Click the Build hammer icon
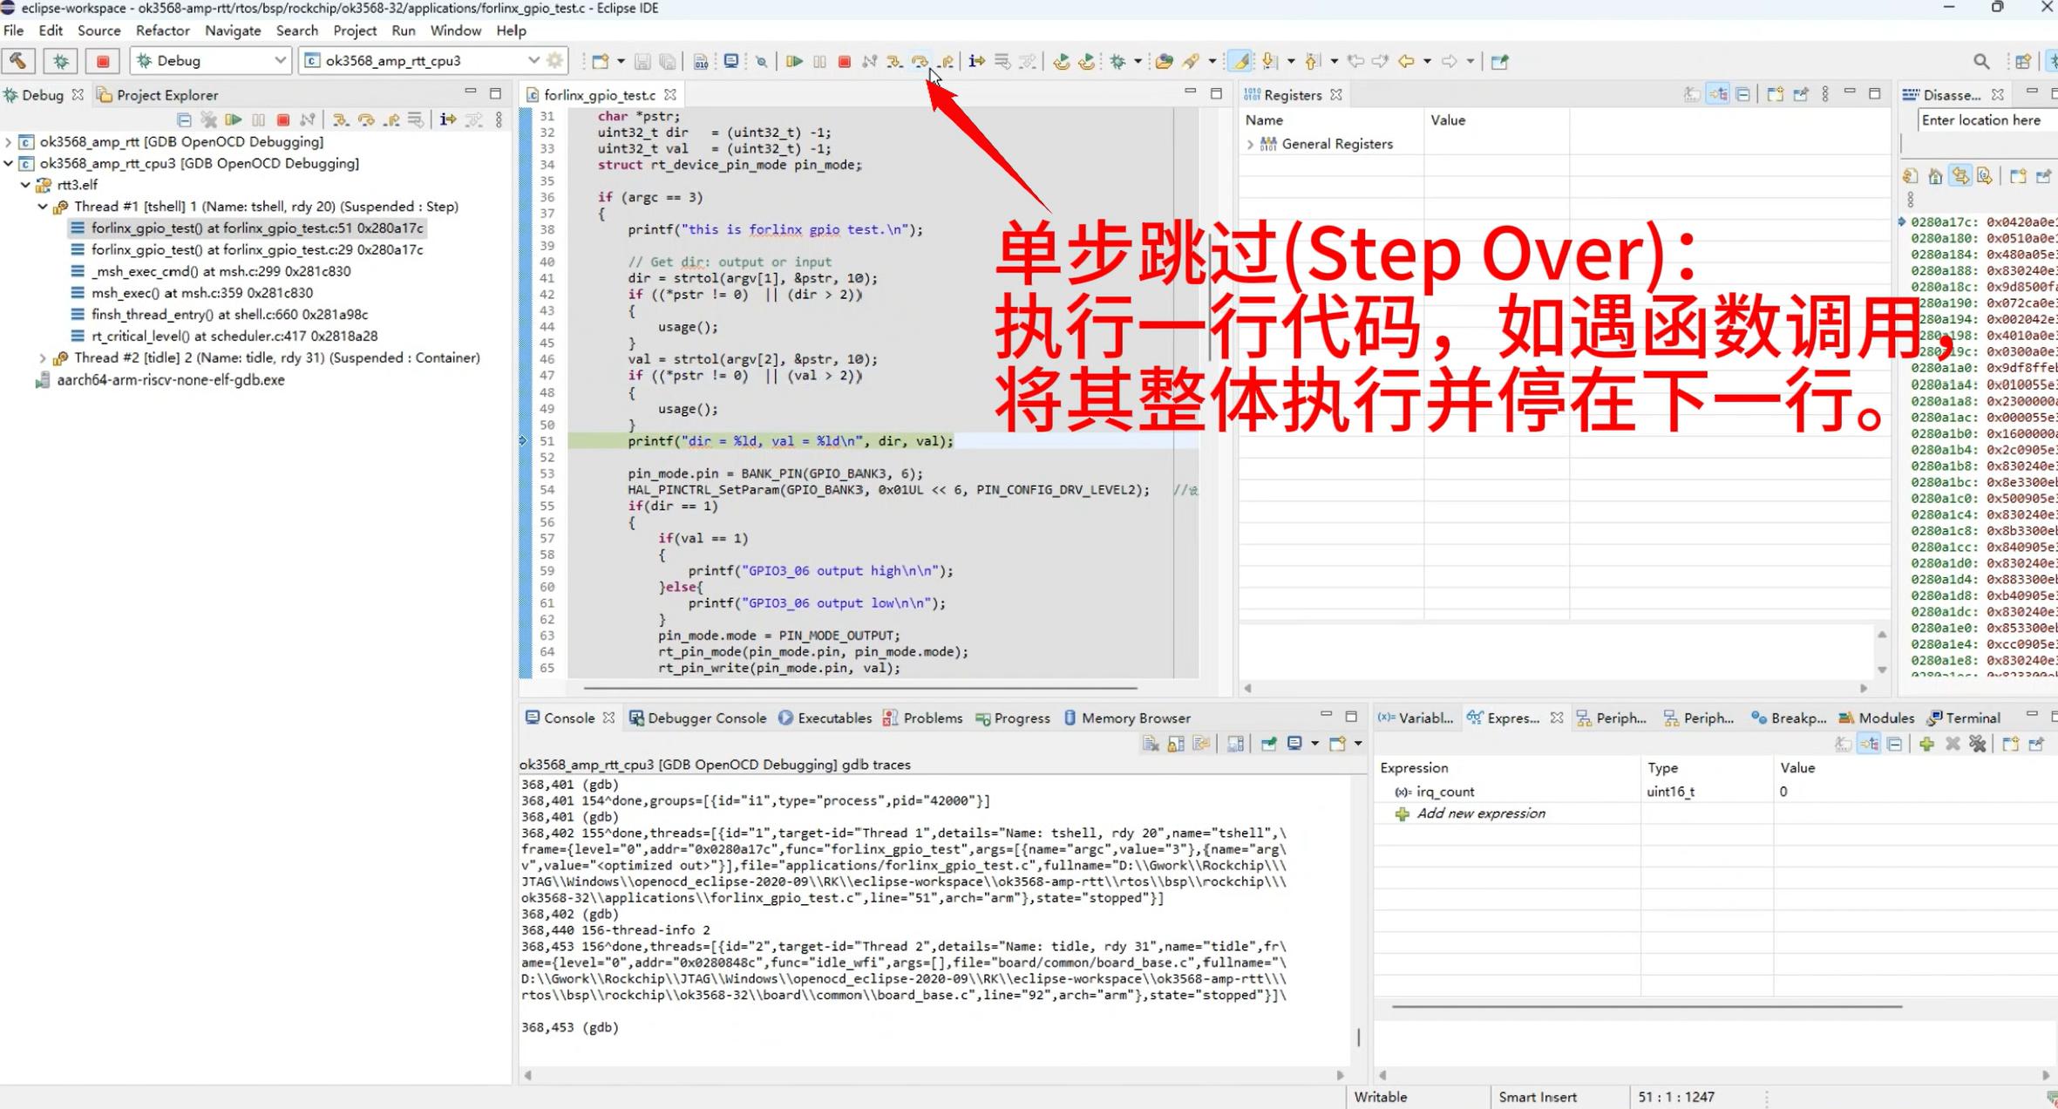The width and height of the screenshot is (2058, 1109). [x=18, y=61]
